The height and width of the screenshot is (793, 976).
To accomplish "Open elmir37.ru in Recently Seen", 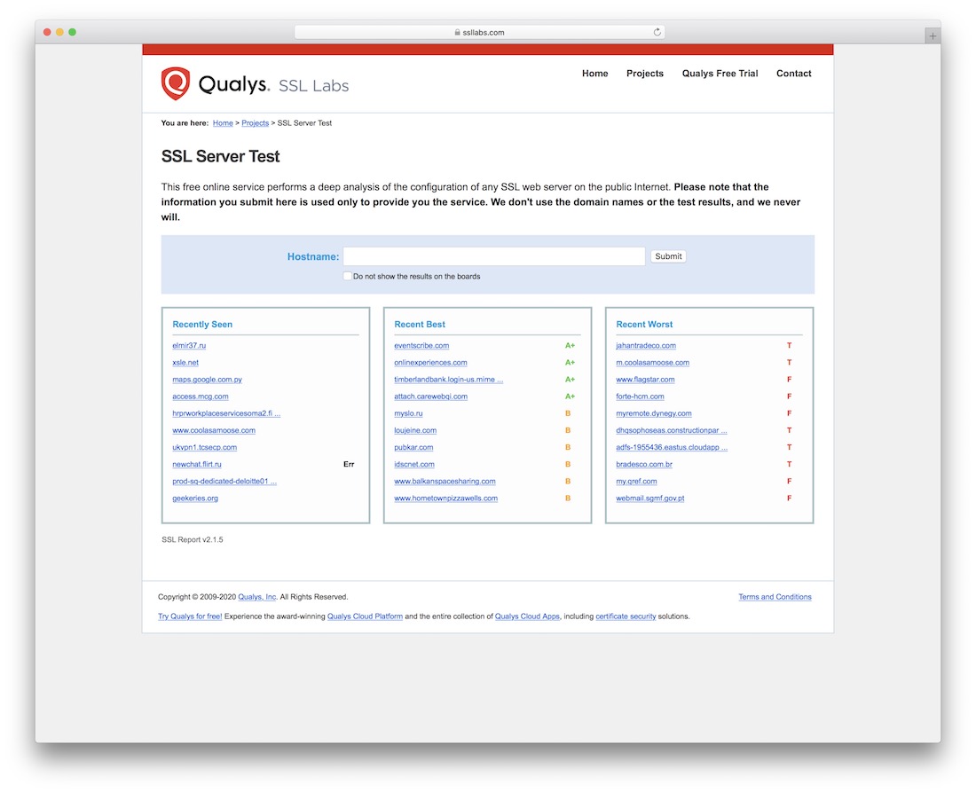I will (x=189, y=345).
